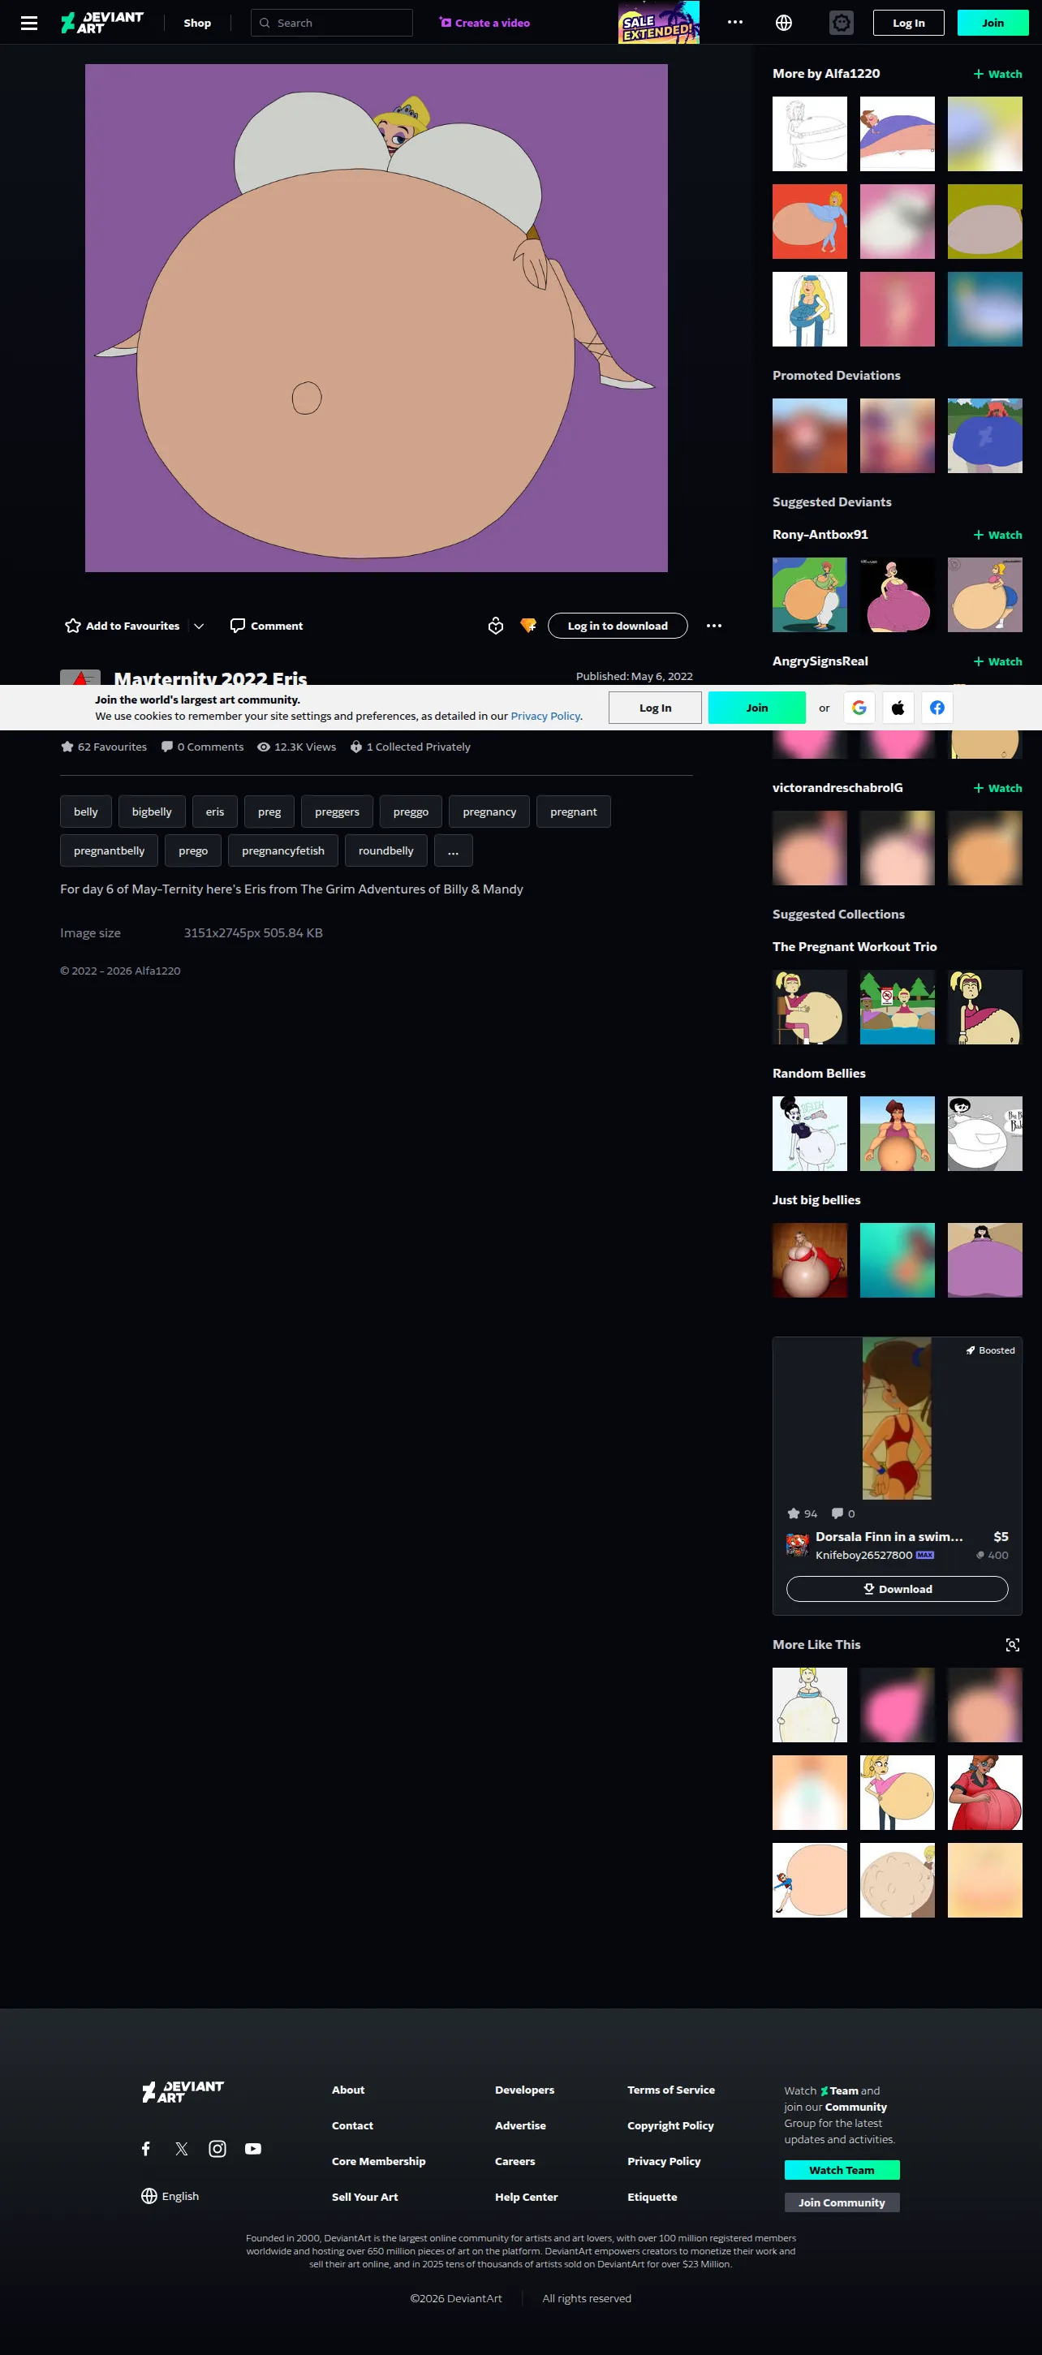Open the 62 Favourites stat
The width and height of the screenshot is (1042, 2355).
click(x=103, y=747)
